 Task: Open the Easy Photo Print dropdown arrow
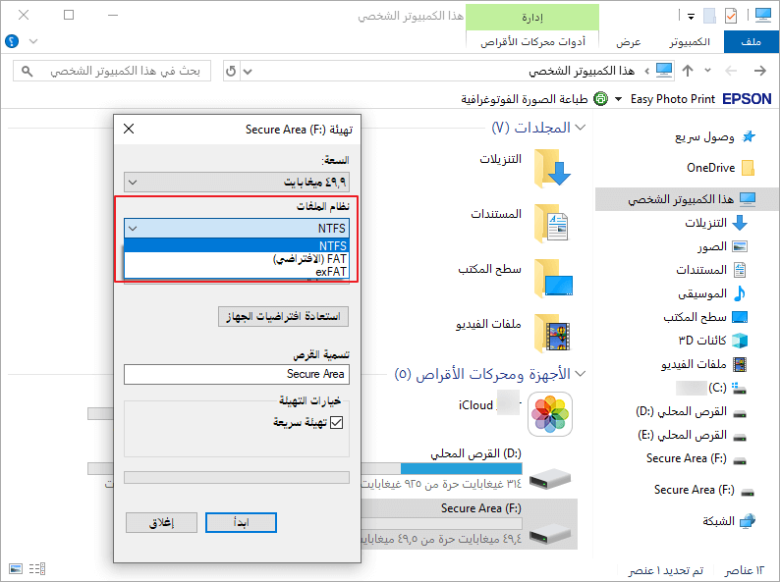coord(618,99)
